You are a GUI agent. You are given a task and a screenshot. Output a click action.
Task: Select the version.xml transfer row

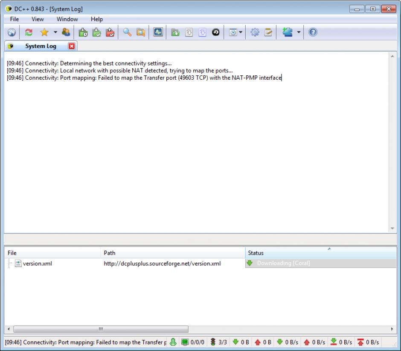[201, 263]
